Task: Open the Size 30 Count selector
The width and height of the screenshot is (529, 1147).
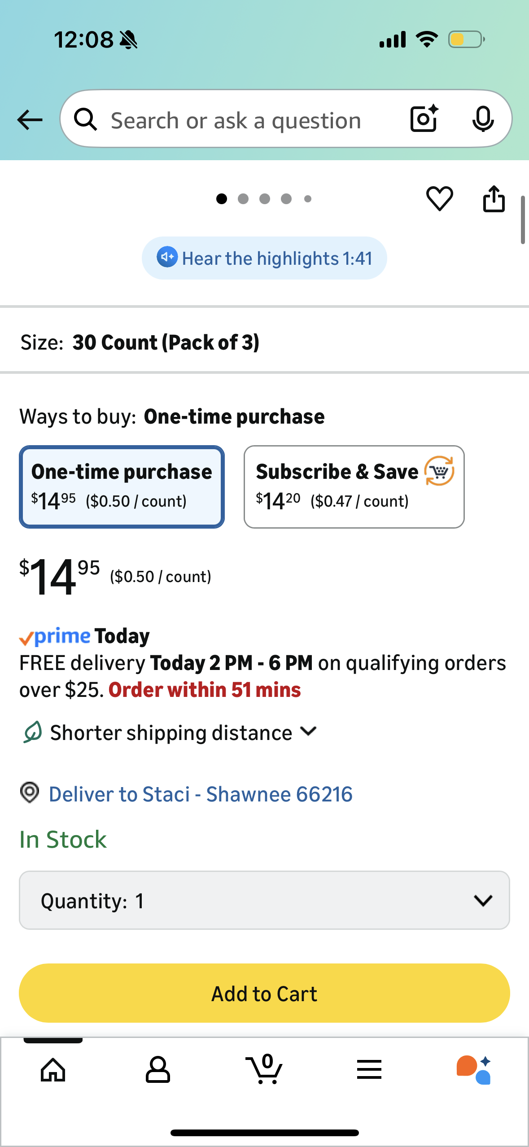Action: pyautogui.click(x=264, y=342)
